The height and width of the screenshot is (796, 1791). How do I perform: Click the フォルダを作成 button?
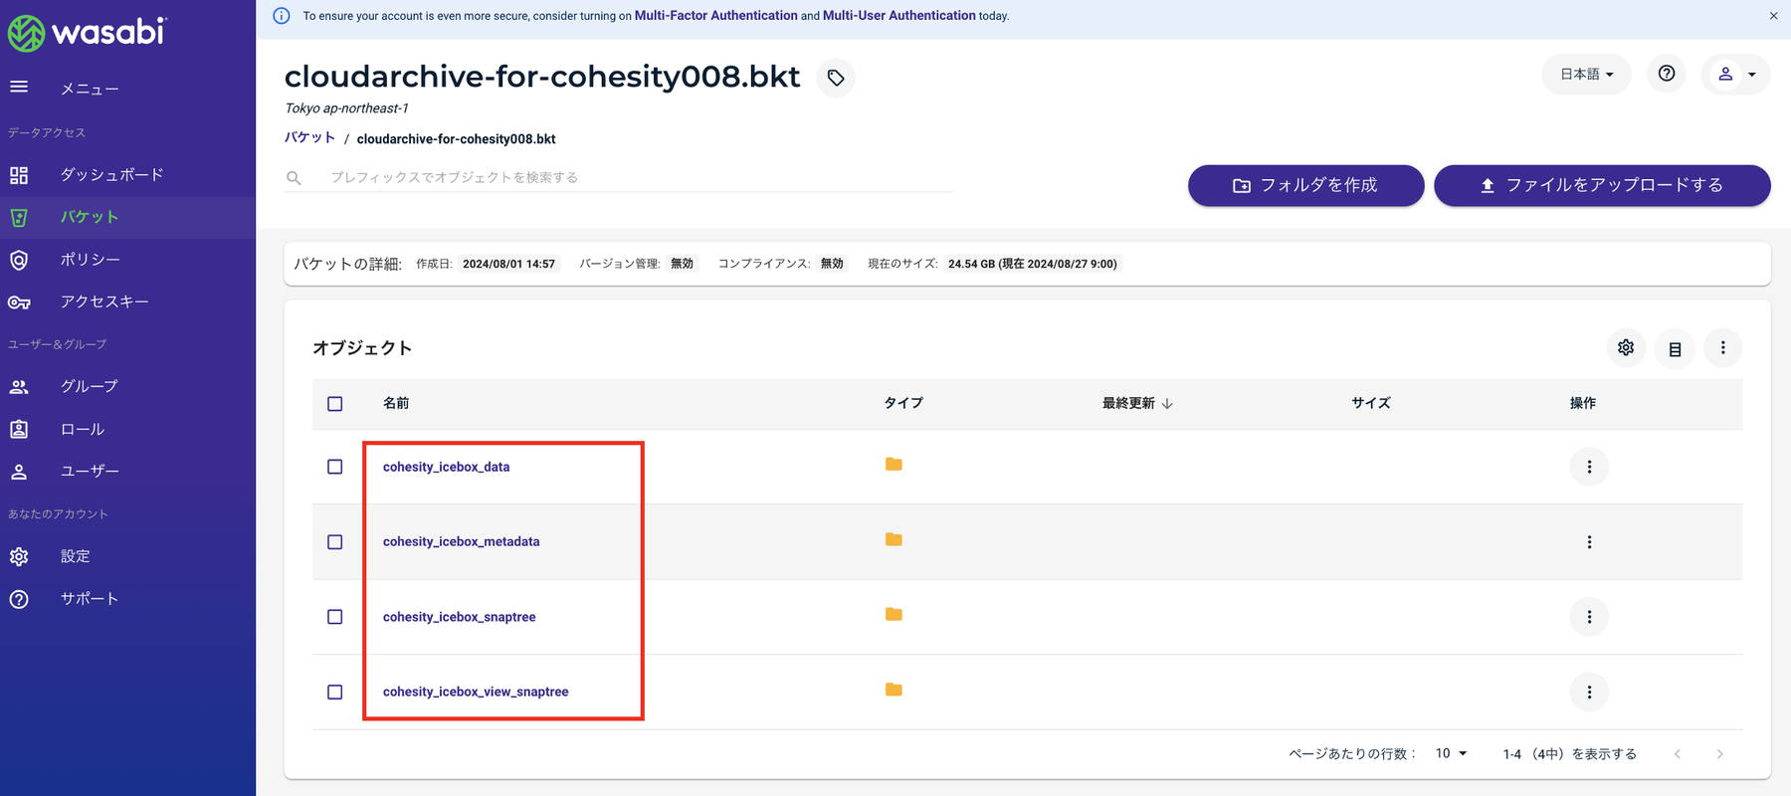pos(1305,185)
